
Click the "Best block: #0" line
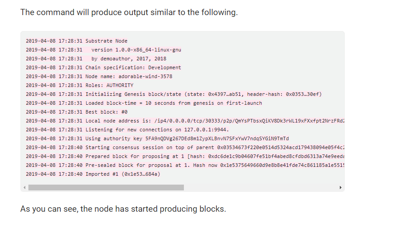[x=107, y=112]
